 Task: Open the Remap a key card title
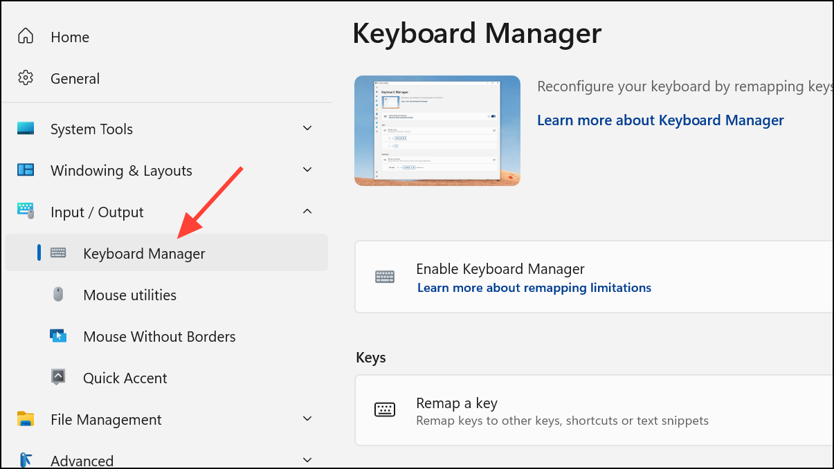[457, 403]
